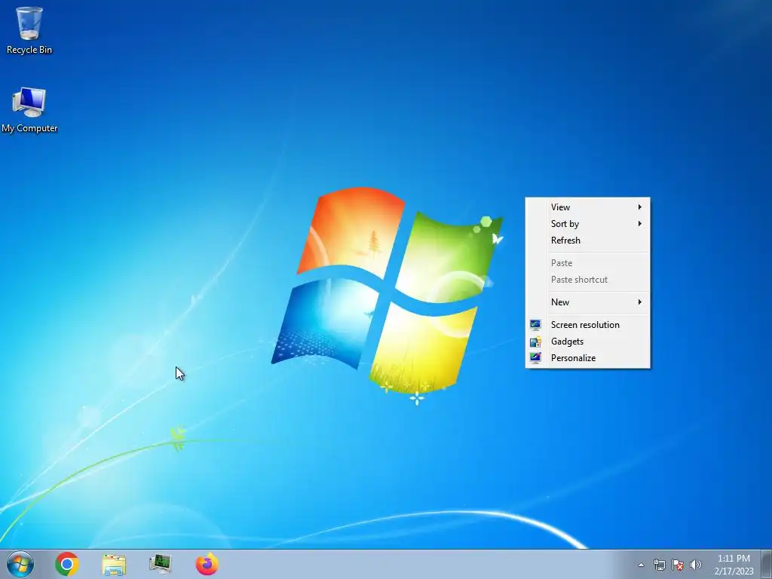Click the Show desktop strip after the clock
This screenshot has height=579, width=772.
[767, 564]
